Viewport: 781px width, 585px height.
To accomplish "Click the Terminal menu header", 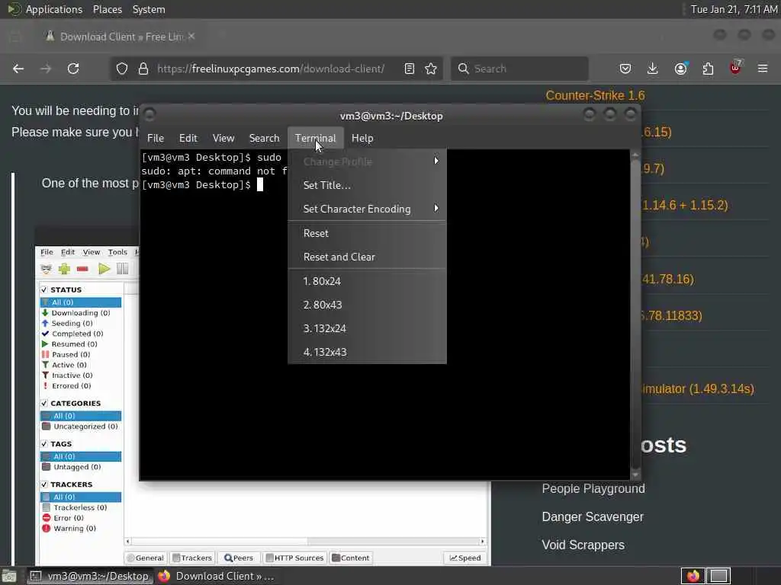I will (x=315, y=139).
